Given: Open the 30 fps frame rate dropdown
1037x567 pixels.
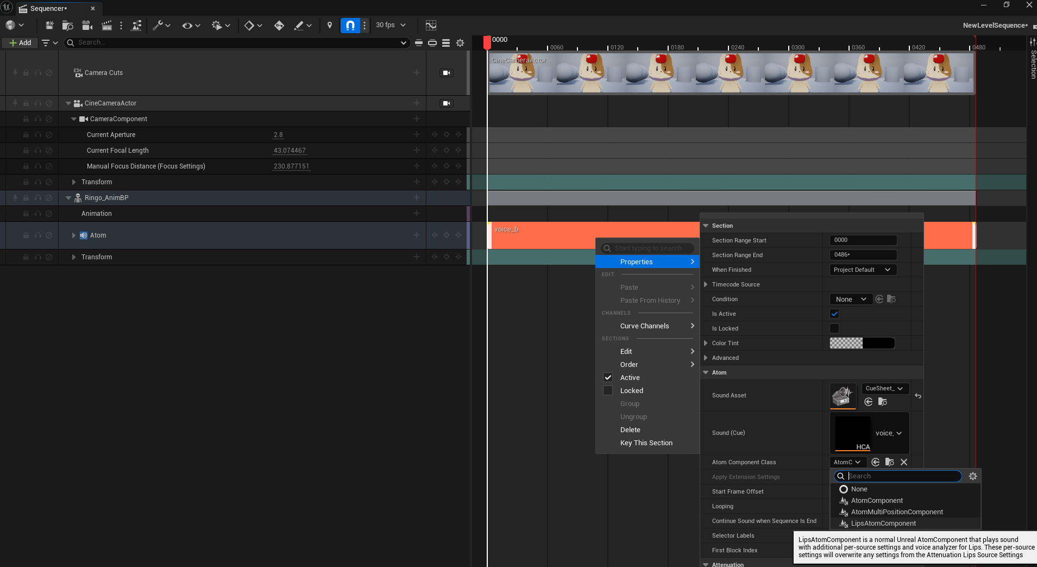Looking at the screenshot, I should 391,25.
